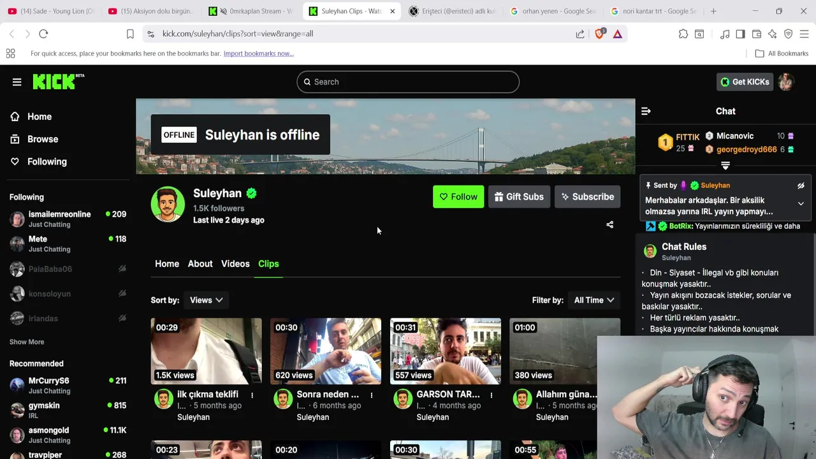Image resolution: width=816 pixels, height=459 pixels.
Task: Open konsoloyun offline channel
Action: [68, 294]
